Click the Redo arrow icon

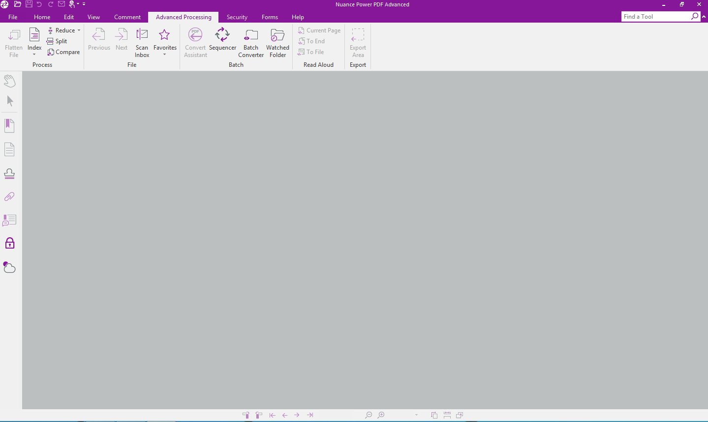(51, 4)
